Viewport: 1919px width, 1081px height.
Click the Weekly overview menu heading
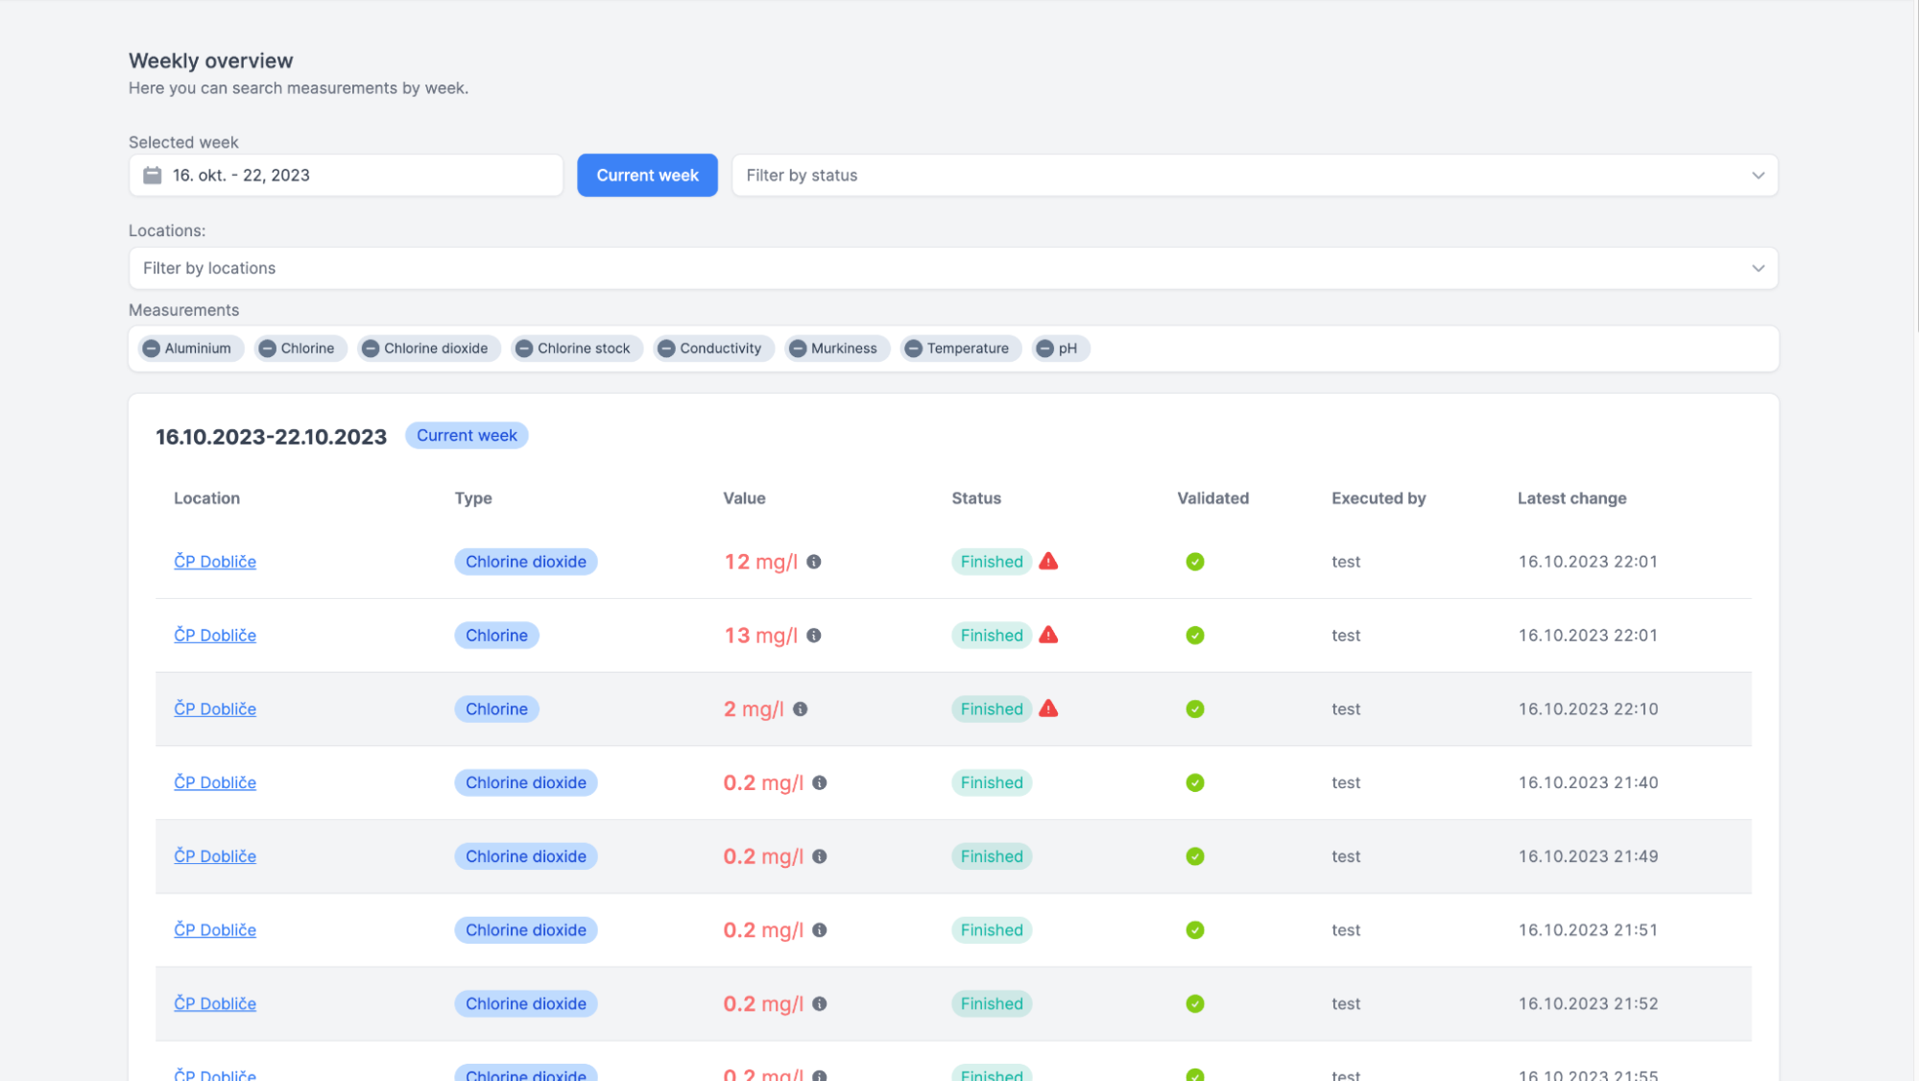pos(209,60)
